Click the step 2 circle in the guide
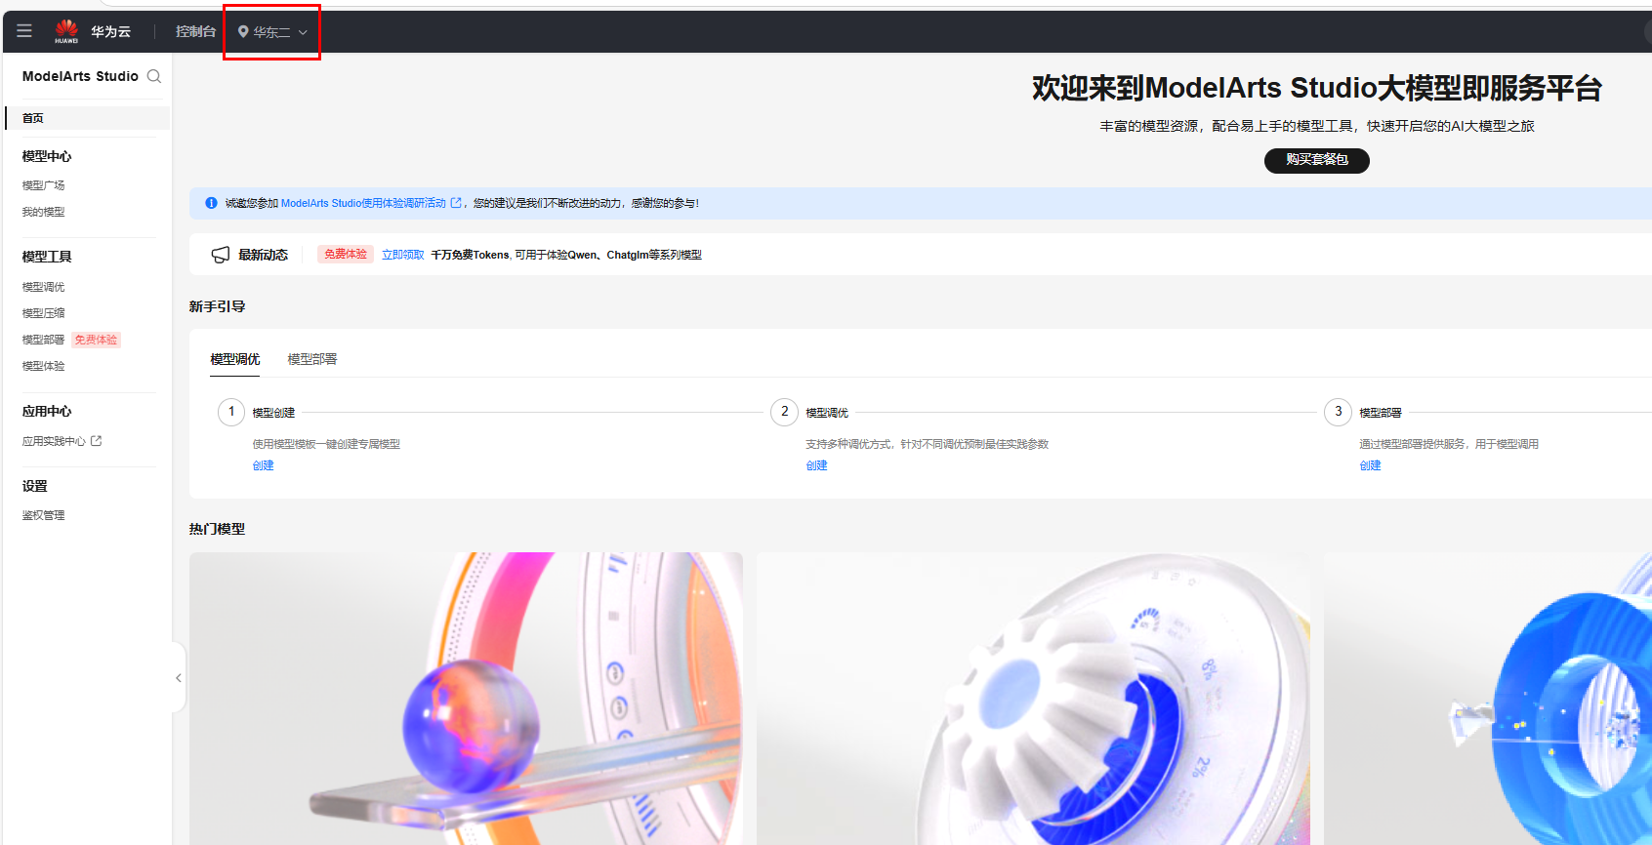 pyautogui.click(x=785, y=412)
